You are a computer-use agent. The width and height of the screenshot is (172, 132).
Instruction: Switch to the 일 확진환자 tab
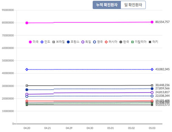(x=133, y=5)
